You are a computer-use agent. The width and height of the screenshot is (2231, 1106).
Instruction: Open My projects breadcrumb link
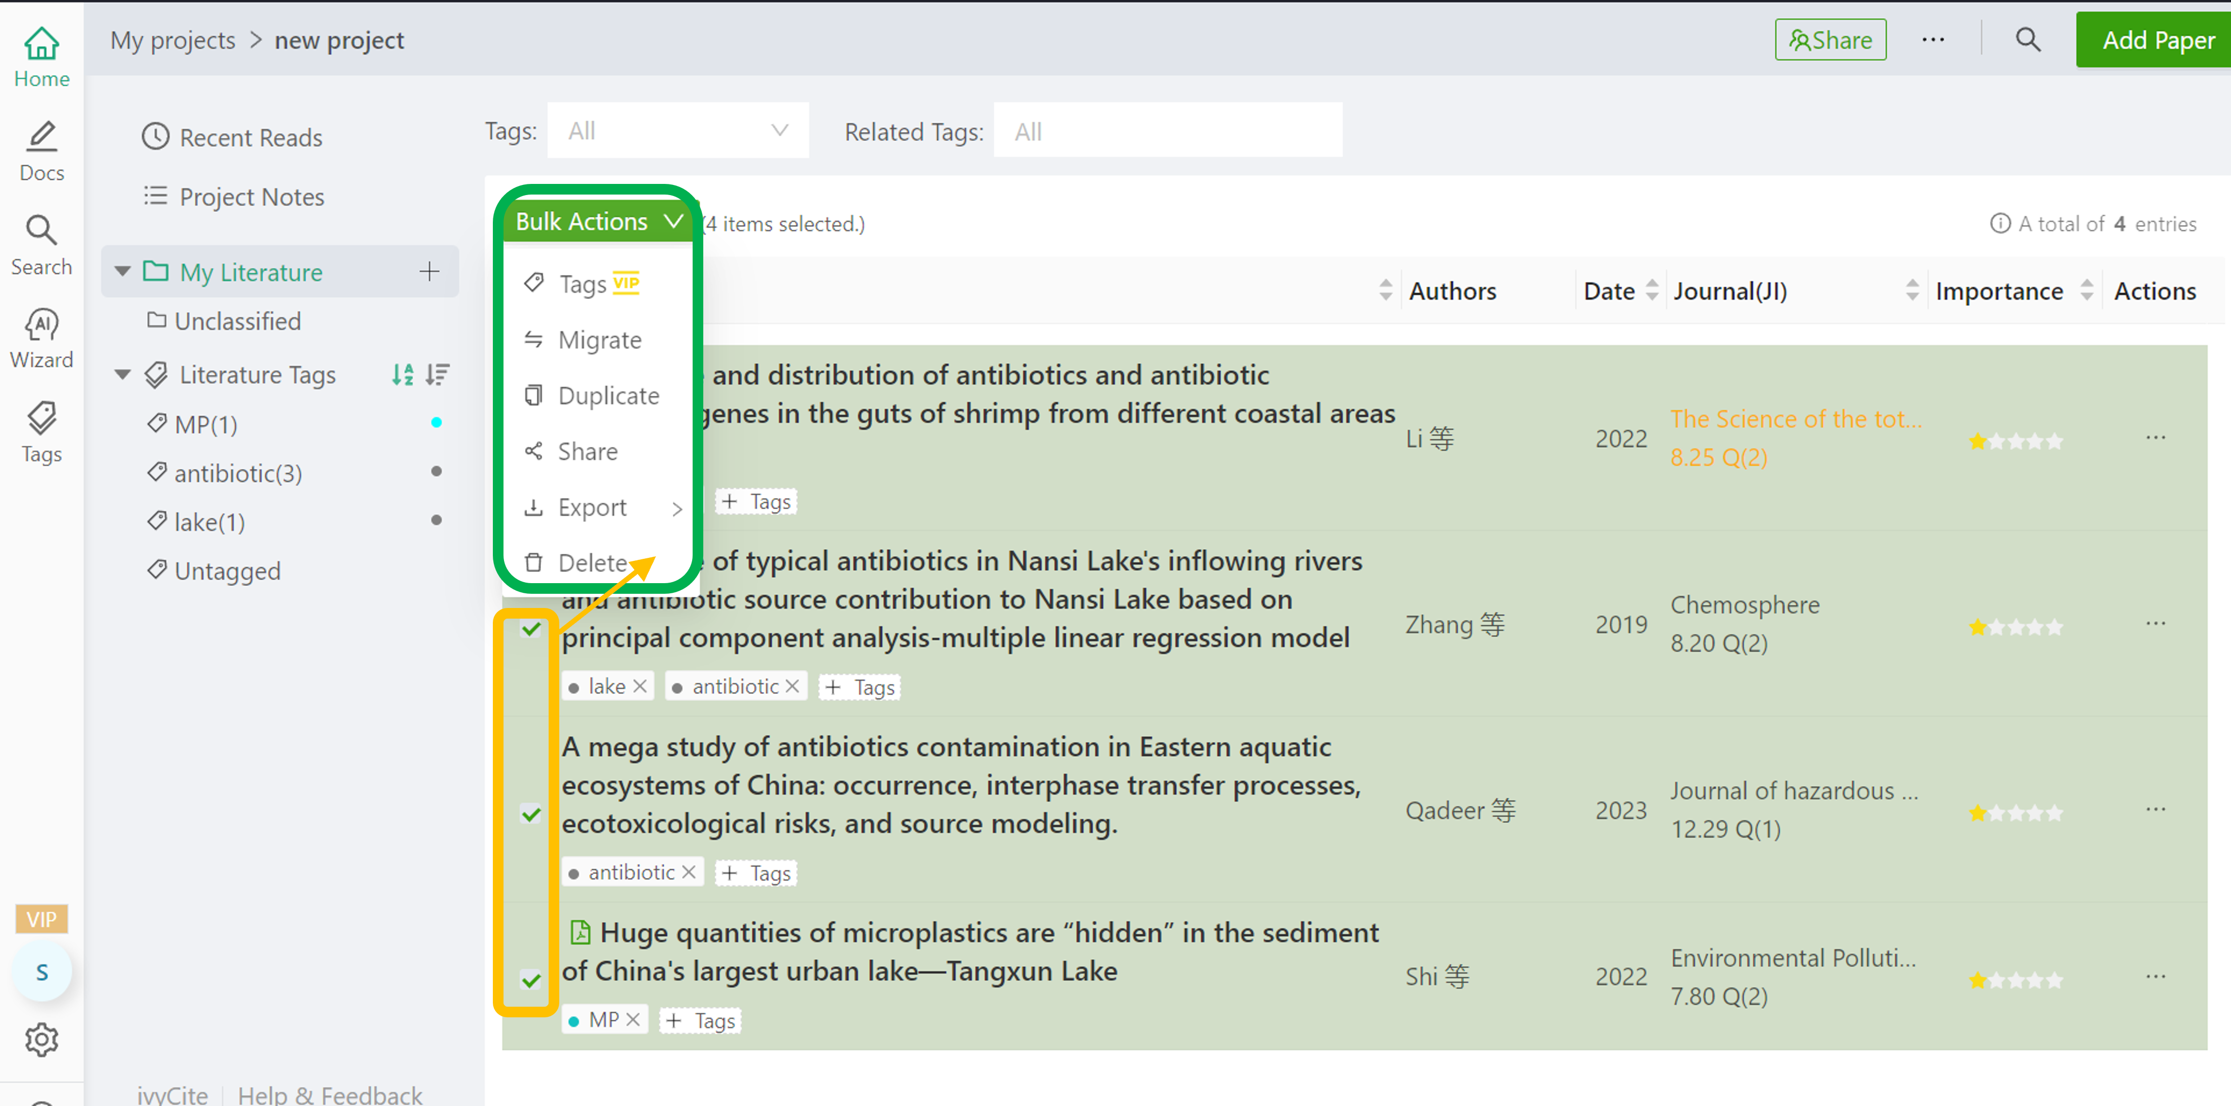pyautogui.click(x=172, y=40)
